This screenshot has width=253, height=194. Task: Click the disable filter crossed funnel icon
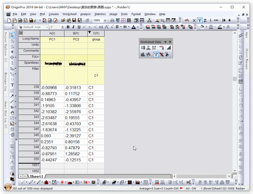point(162,55)
